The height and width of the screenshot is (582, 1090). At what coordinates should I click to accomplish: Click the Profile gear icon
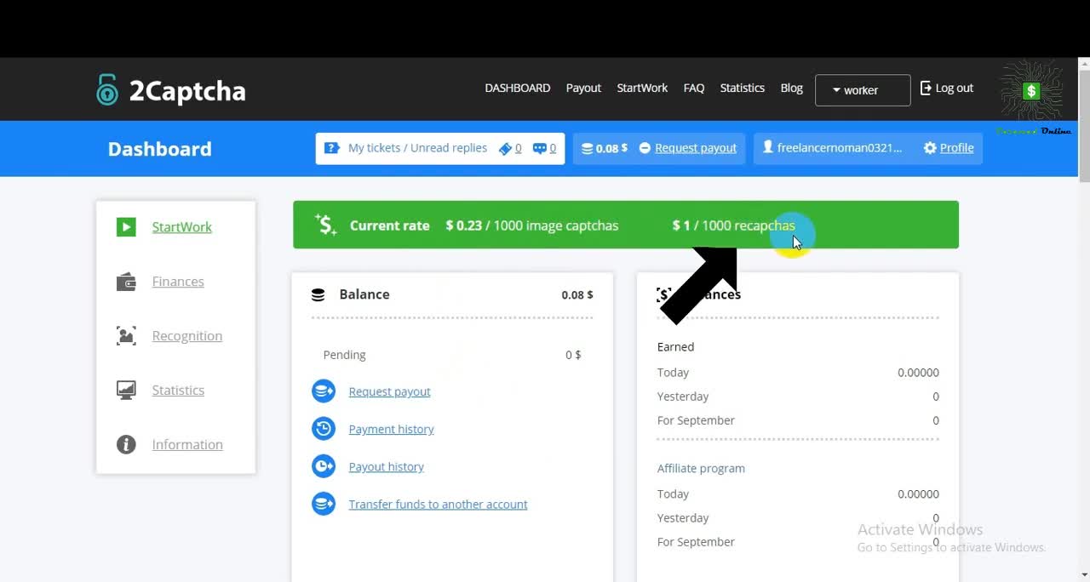pyautogui.click(x=930, y=148)
